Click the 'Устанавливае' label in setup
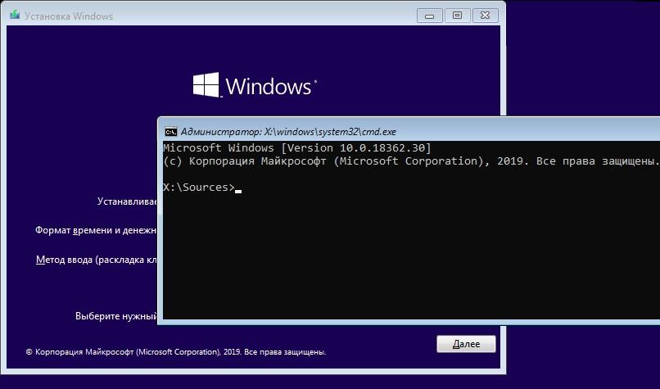 127,201
